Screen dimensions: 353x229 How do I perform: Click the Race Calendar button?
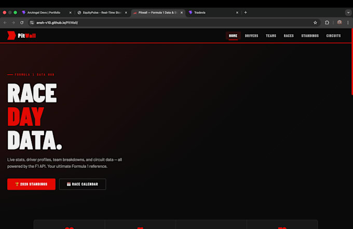[x=83, y=184]
